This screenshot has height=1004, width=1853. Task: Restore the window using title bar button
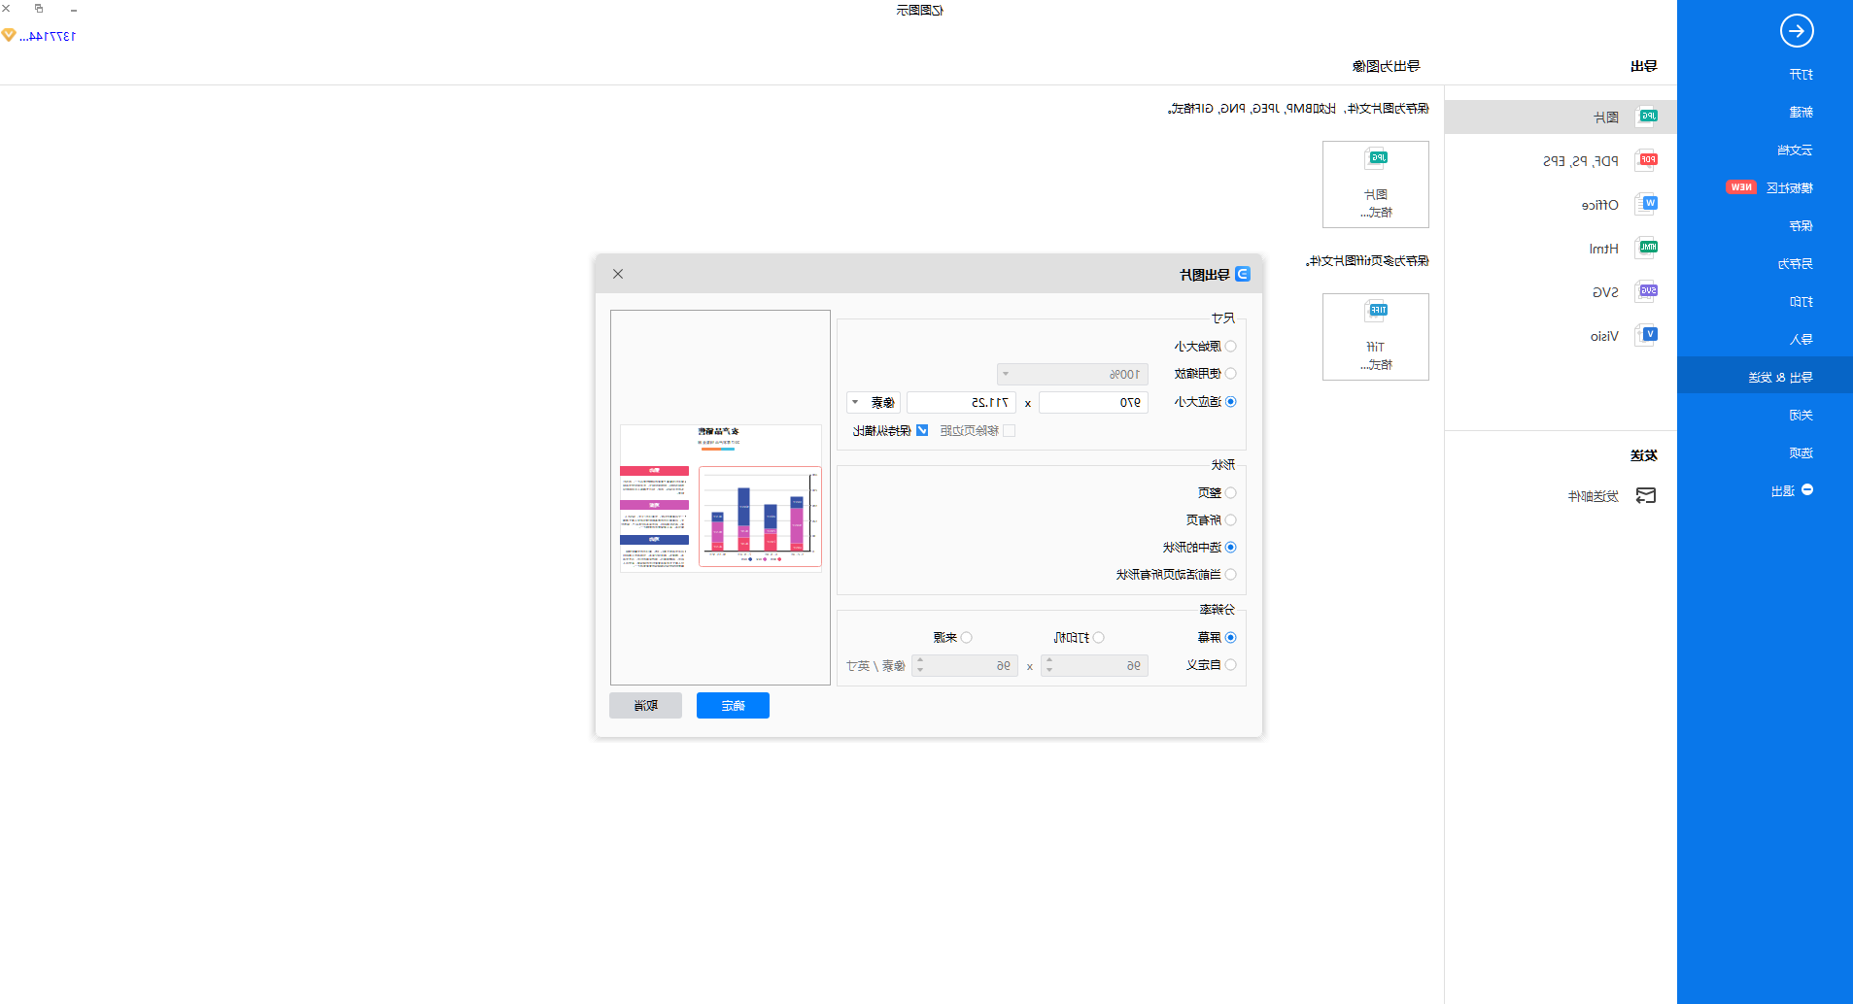(x=39, y=9)
